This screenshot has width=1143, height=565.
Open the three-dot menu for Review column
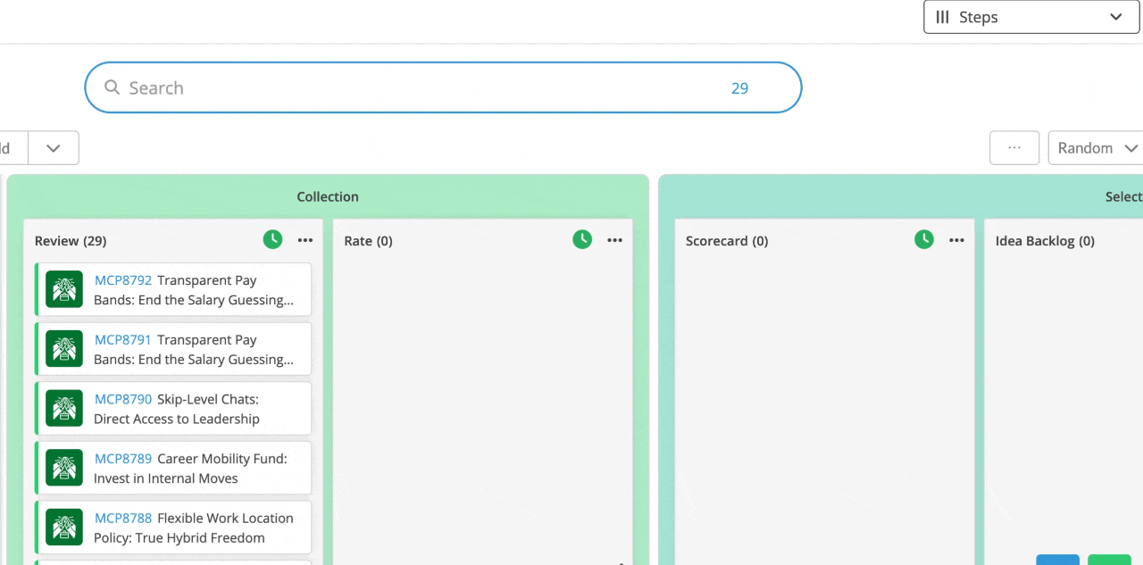(x=305, y=240)
